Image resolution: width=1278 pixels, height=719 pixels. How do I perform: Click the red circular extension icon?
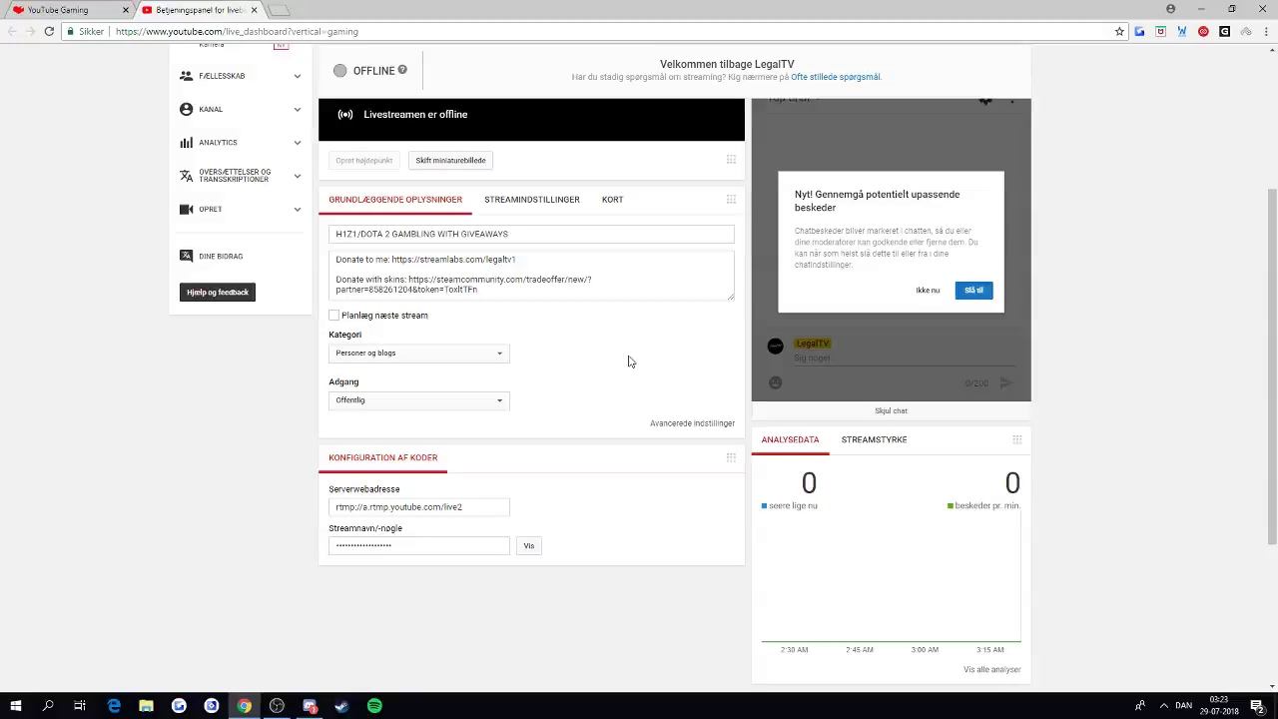point(1203,31)
